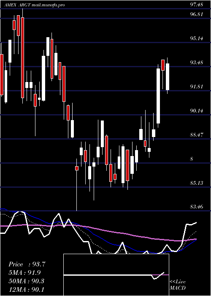Click the 5MA : 91.9 readout
This screenshot has height=296, width=211.
pos(24,273)
